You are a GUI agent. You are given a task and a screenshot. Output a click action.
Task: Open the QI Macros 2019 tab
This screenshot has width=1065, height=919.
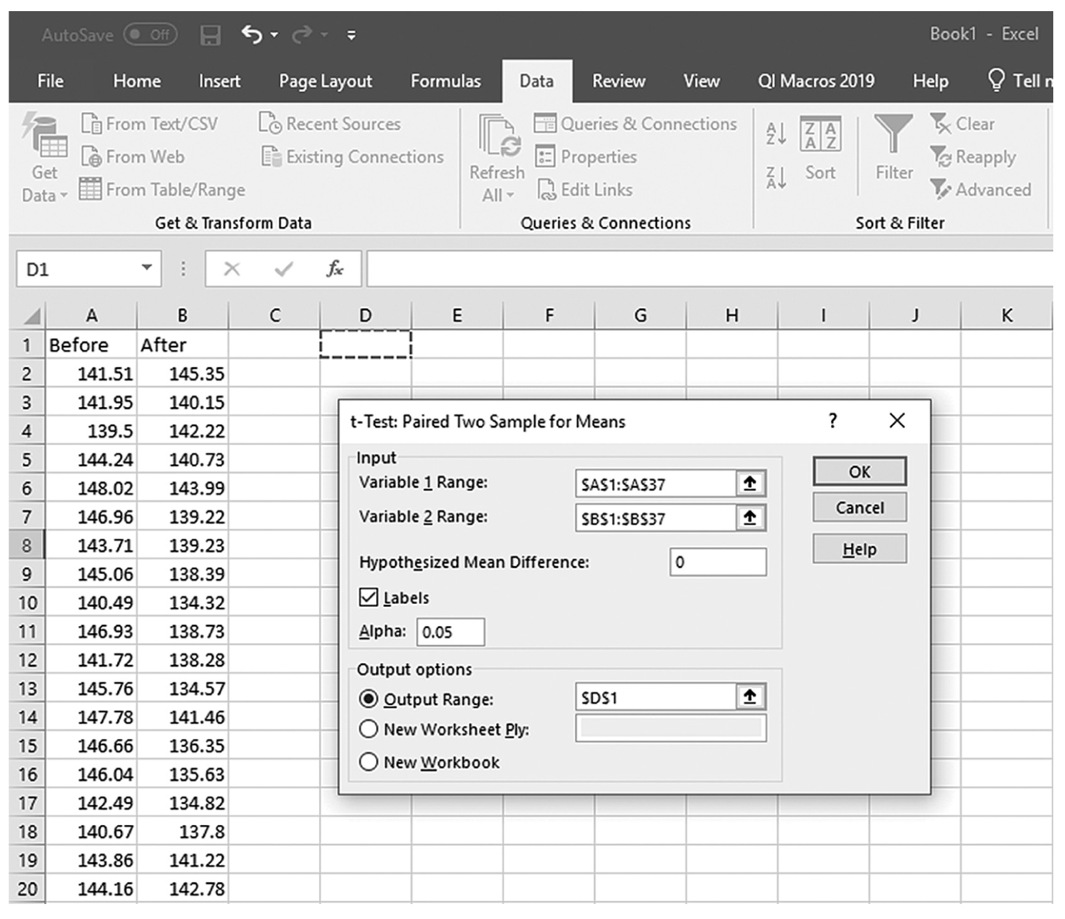point(816,81)
